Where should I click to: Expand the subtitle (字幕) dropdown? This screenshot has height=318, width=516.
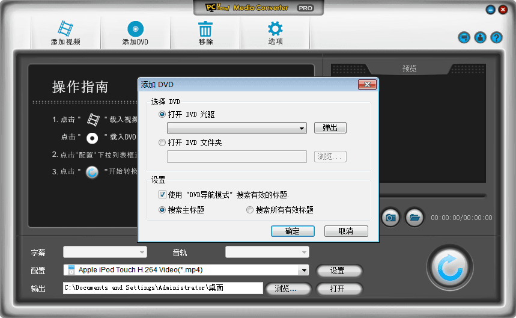pos(142,252)
